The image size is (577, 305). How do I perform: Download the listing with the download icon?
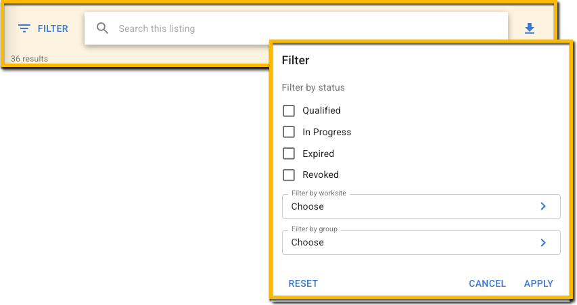click(x=530, y=28)
